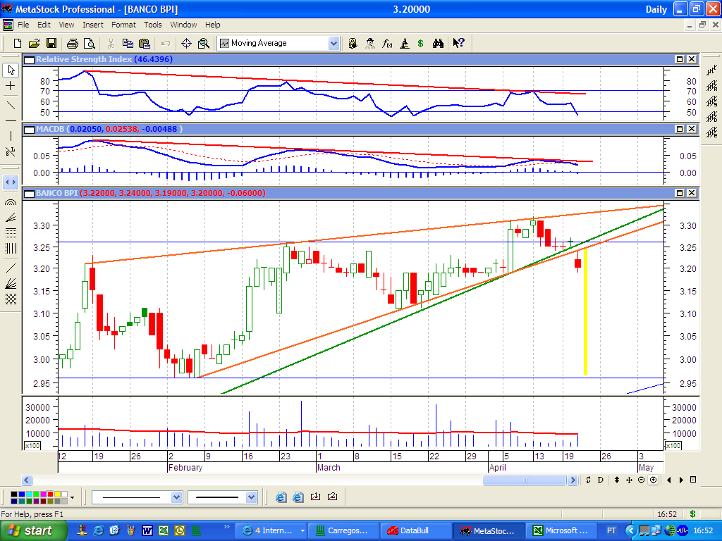Select the Trendline drawing tool
This screenshot has height=541, width=722.
point(11,105)
